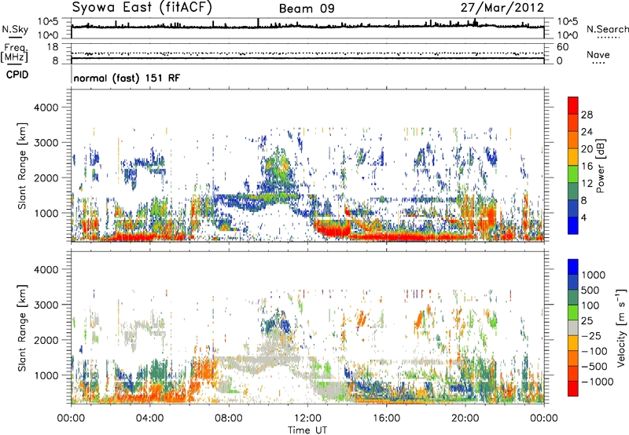Click the "24" label on the power colorbar
This screenshot has width=629, height=435.
coord(587,132)
